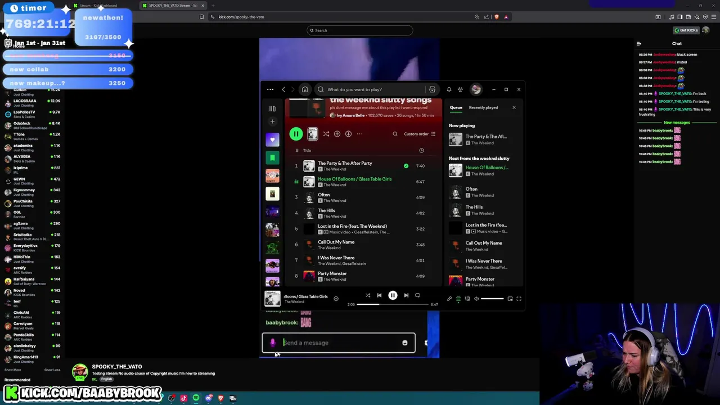Screen dimensions: 720x405
Task: Close the Spotify queue panel
Action: (x=514, y=107)
